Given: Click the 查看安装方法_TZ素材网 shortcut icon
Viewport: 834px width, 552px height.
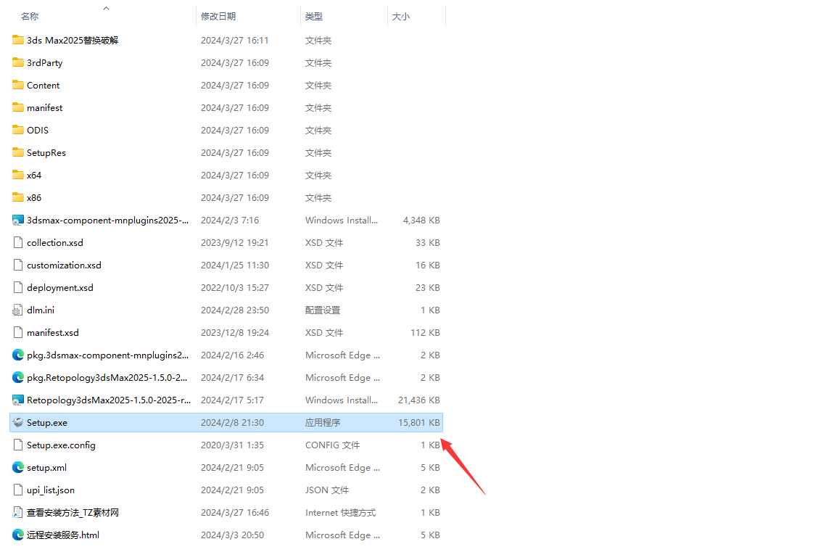Looking at the screenshot, I should click(18, 512).
